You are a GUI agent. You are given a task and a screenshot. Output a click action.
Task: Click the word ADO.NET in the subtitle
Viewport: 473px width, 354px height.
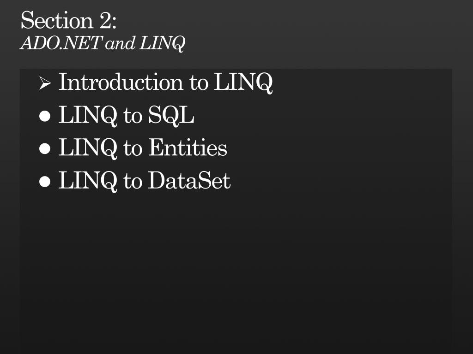[x=61, y=43]
